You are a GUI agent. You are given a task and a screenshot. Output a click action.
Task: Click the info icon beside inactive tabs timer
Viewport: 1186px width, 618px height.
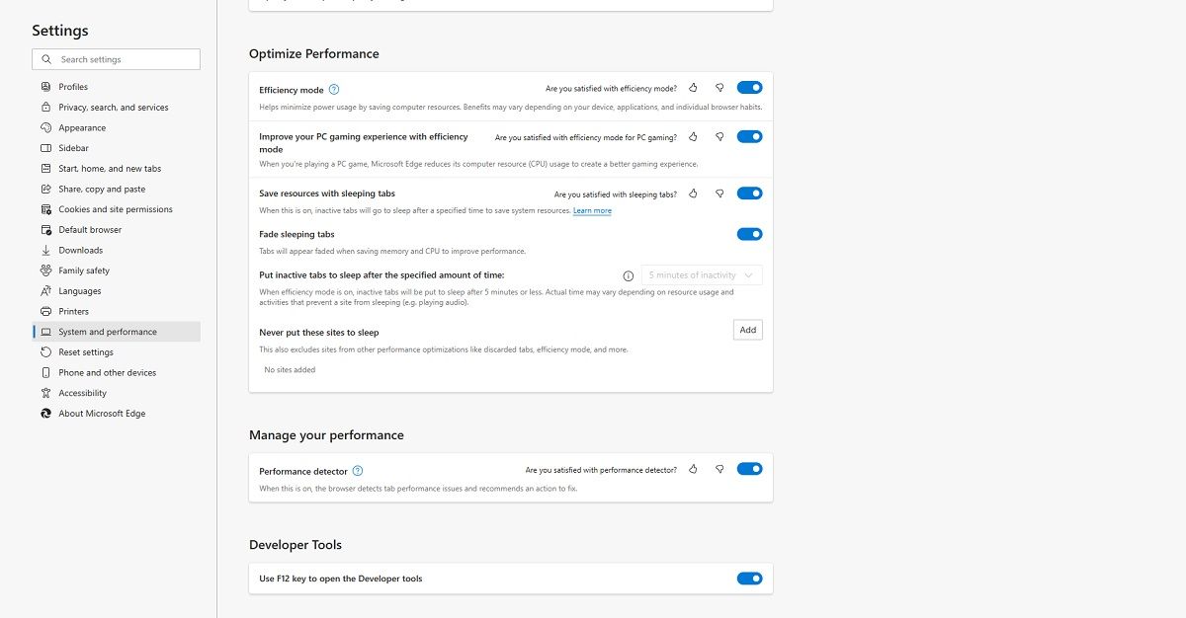pyautogui.click(x=630, y=274)
